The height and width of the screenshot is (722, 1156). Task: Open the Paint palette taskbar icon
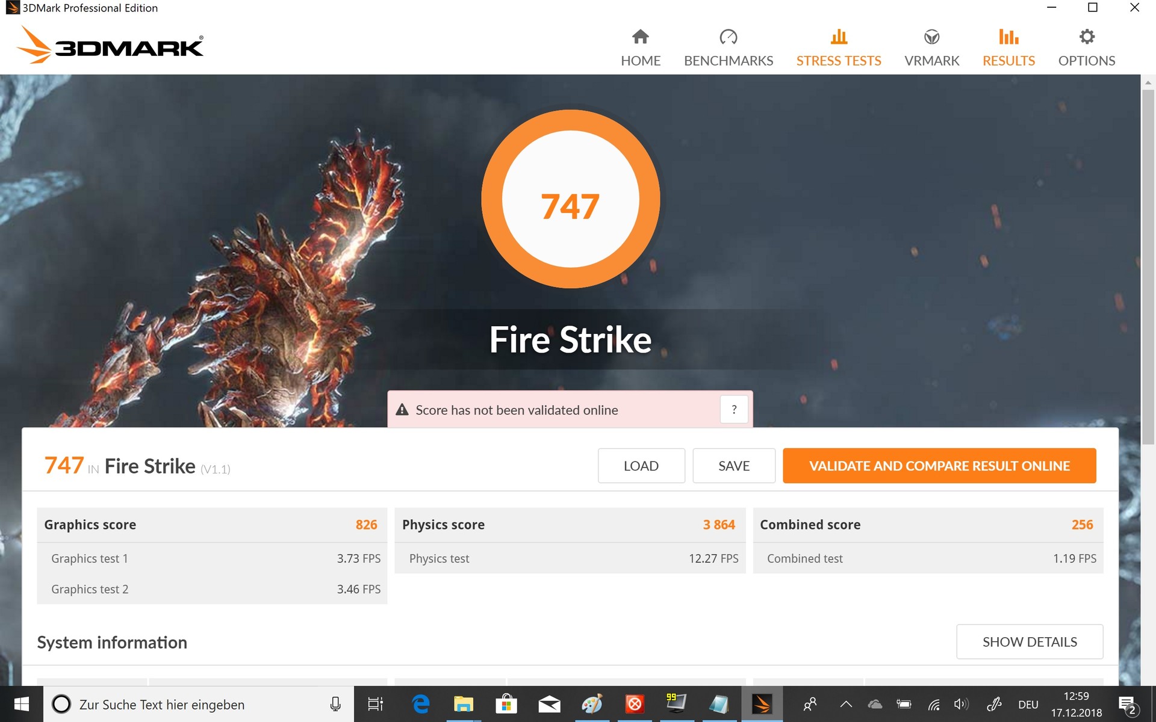pos(592,704)
